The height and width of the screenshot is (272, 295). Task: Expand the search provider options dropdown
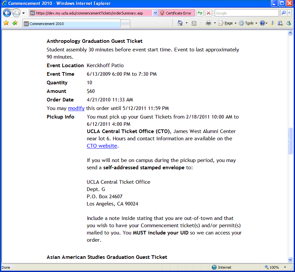point(289,13)
